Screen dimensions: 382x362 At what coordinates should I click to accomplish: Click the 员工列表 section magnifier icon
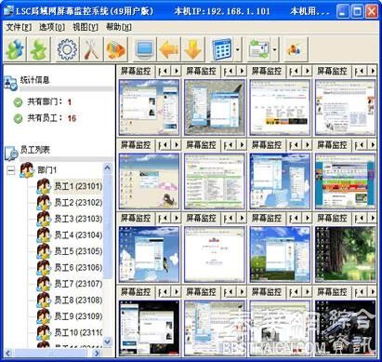point(11,153)
